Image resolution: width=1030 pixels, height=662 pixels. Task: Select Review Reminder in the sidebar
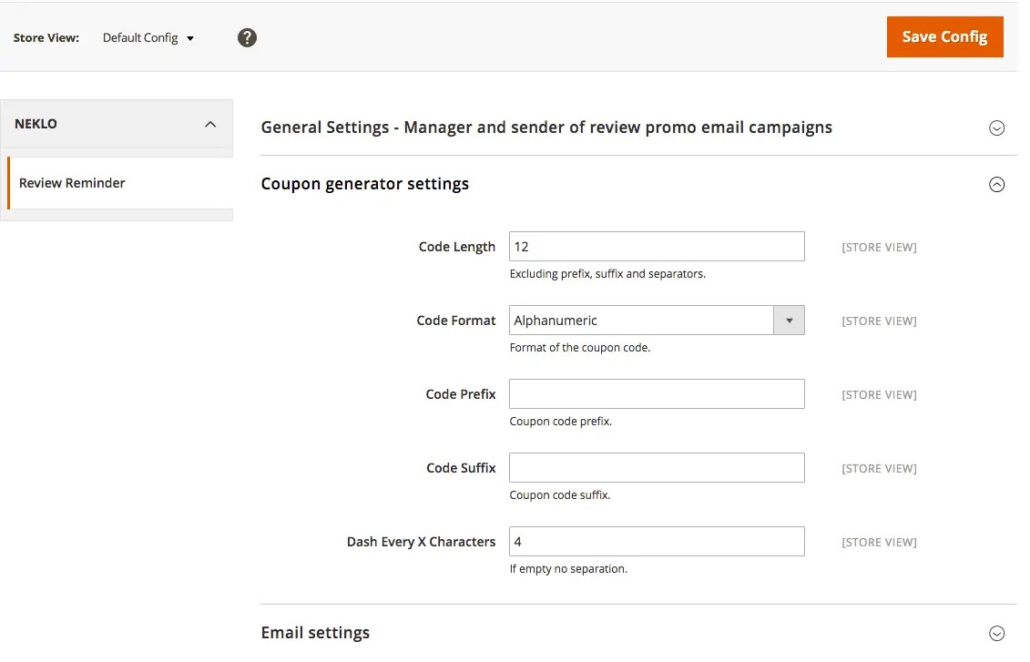coord(120,183)
